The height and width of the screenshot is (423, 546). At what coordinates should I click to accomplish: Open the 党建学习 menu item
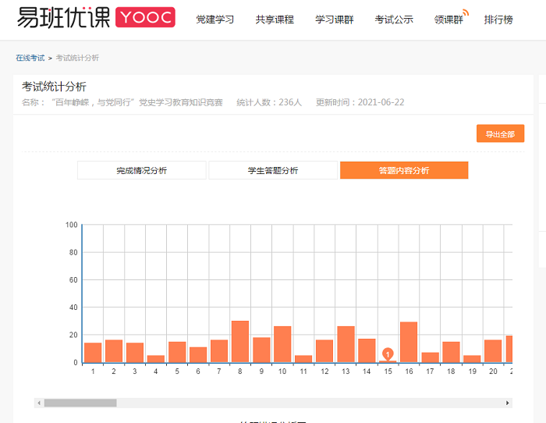214,20
